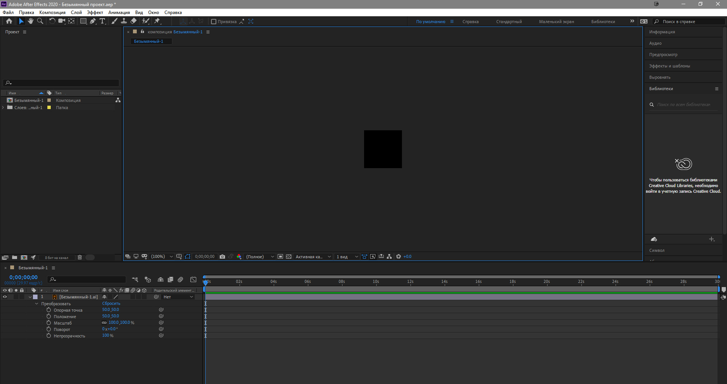Select the Unified Camera tool
This screenshot has width=727, height=384.
coord(62,21)
